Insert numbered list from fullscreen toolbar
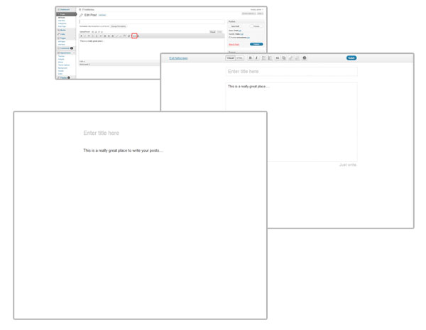The width and height of the screenshot is (426, 330). (271, 58)
